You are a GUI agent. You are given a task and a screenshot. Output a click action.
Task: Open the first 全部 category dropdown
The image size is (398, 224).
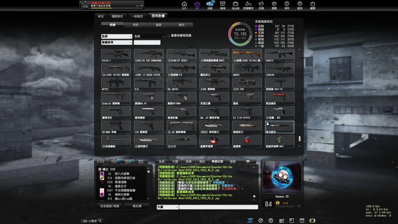coord(116,36)
